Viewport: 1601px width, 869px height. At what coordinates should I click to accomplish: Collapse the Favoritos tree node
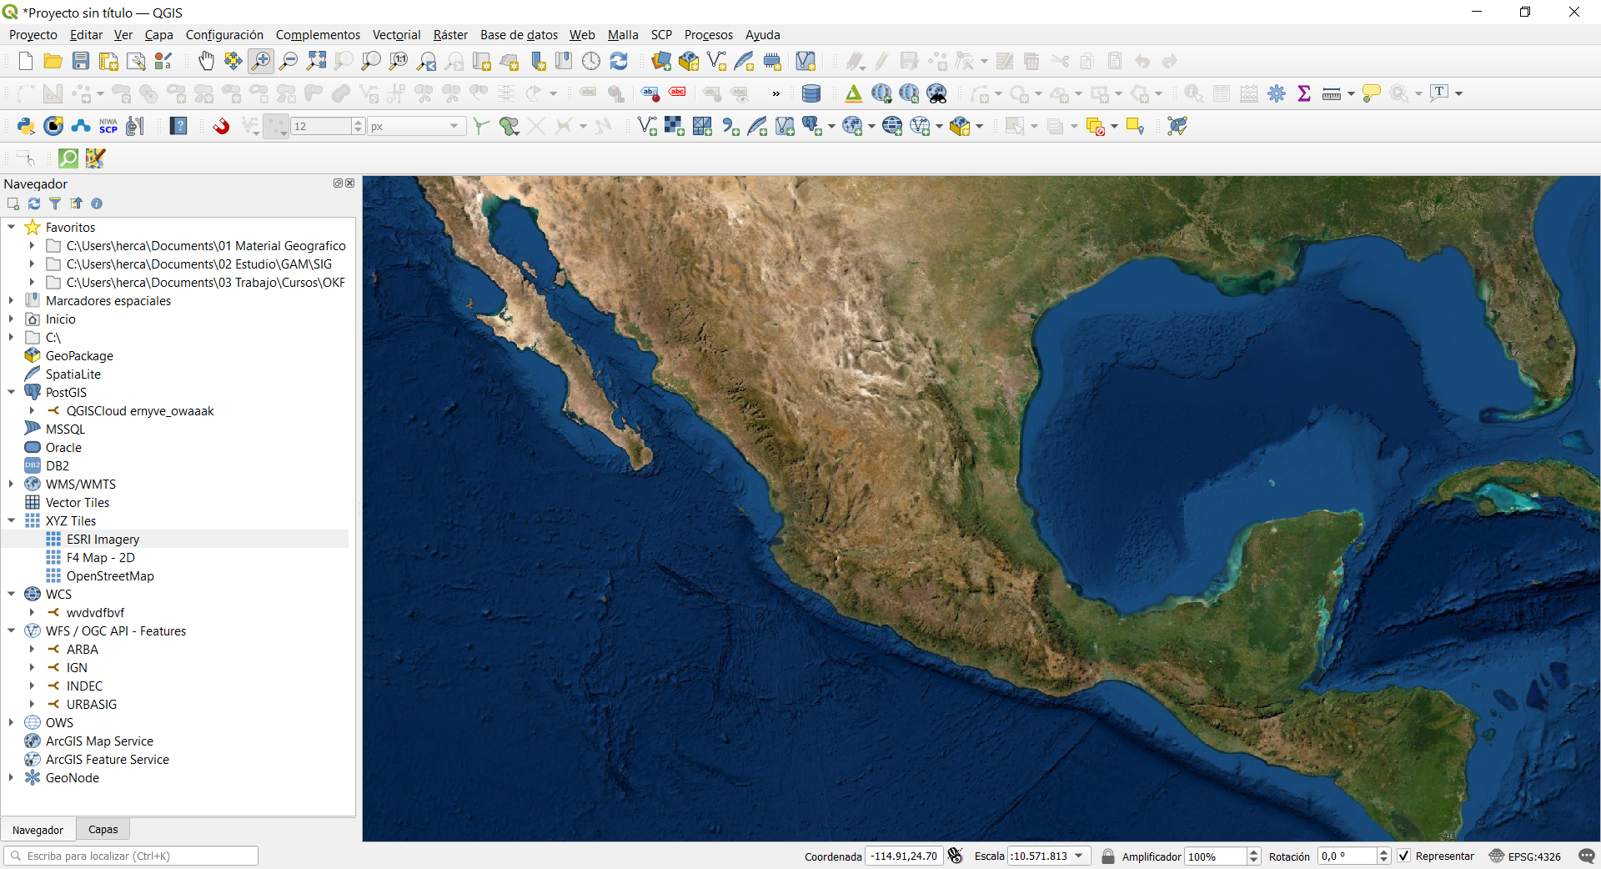click(12, 227)
